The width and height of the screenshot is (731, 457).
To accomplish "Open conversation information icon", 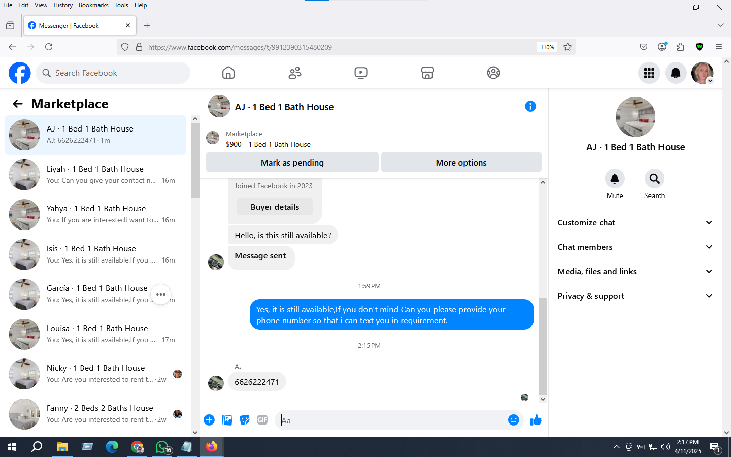I will coord(530,106).
